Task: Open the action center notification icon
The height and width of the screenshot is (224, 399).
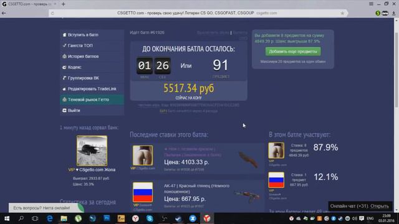Action: point(362,218)
